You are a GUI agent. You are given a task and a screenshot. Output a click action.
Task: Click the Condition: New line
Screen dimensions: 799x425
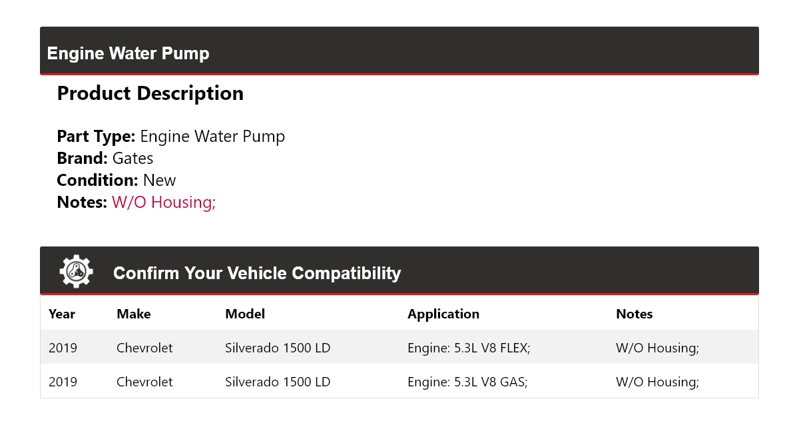[x=117, y=181]
